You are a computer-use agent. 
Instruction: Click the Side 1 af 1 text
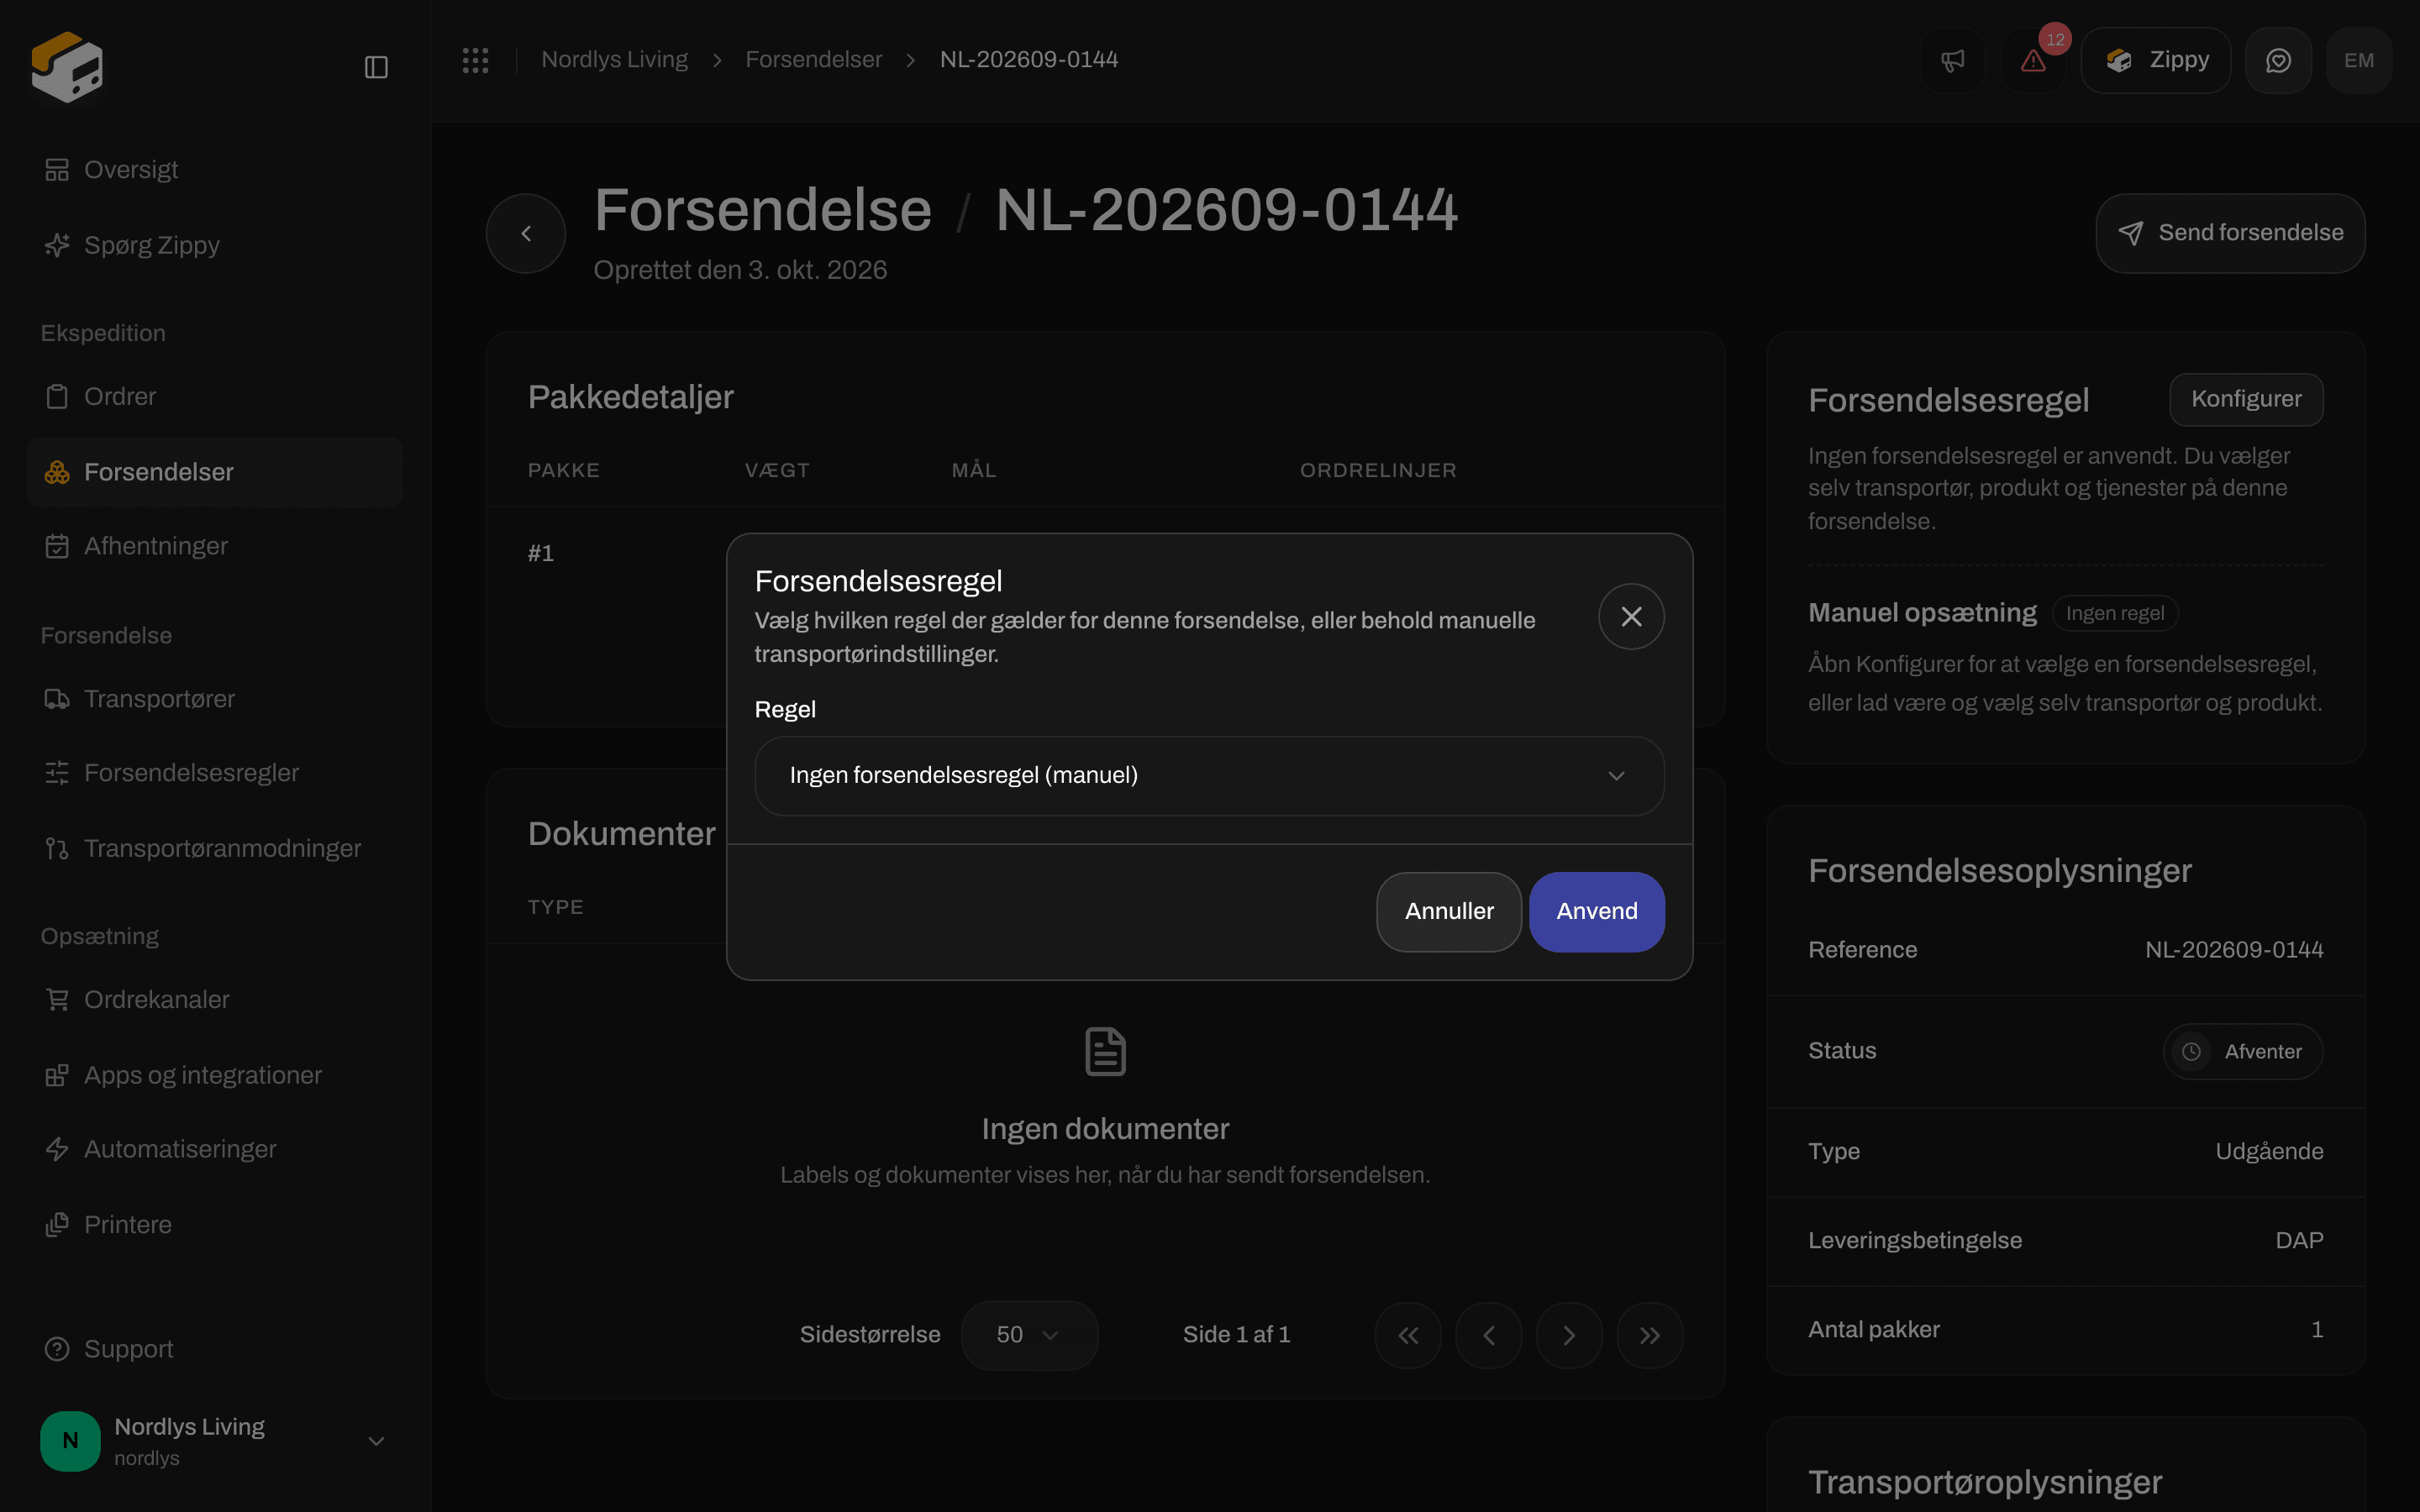tap(1236, 1335)
